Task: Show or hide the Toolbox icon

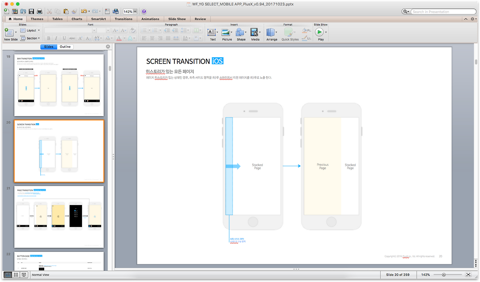Action: click(107, 12)
